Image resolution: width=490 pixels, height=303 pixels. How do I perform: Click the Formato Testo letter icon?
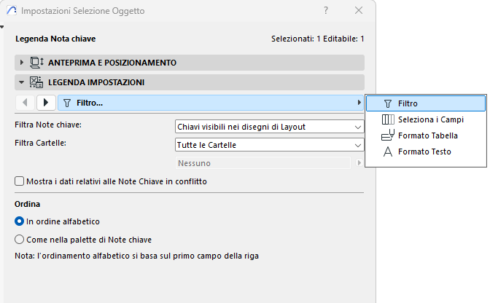388,151
